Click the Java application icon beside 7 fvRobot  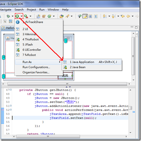click(x=18, y=55)
